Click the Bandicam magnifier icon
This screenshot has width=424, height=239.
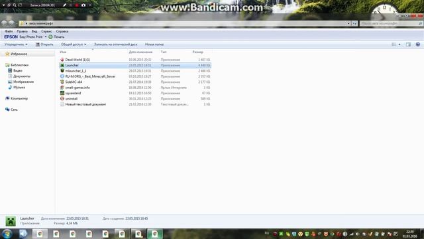coord(15,5)
